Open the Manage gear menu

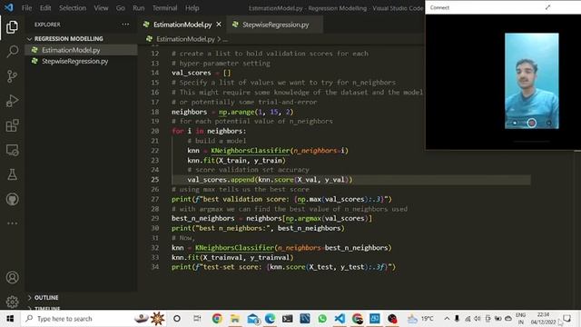tap(12, 302)
